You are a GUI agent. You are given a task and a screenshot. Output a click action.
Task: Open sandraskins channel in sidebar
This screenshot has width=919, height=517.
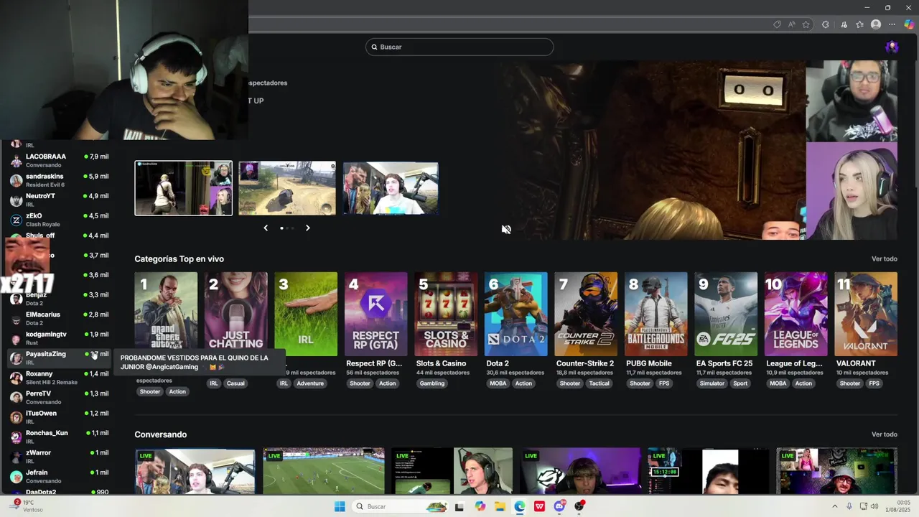click(60, 180)
